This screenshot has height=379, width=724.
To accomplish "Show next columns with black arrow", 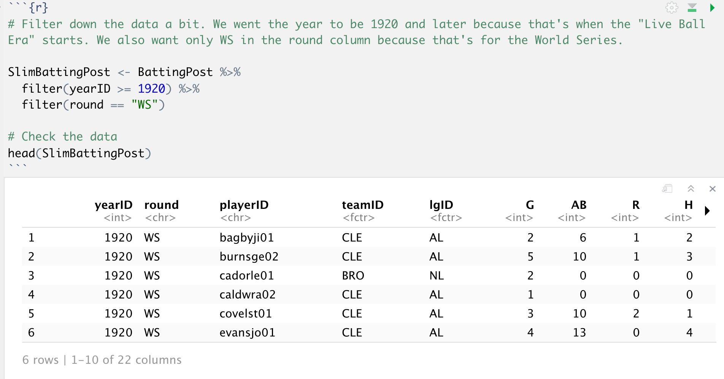I will point(707,211).
